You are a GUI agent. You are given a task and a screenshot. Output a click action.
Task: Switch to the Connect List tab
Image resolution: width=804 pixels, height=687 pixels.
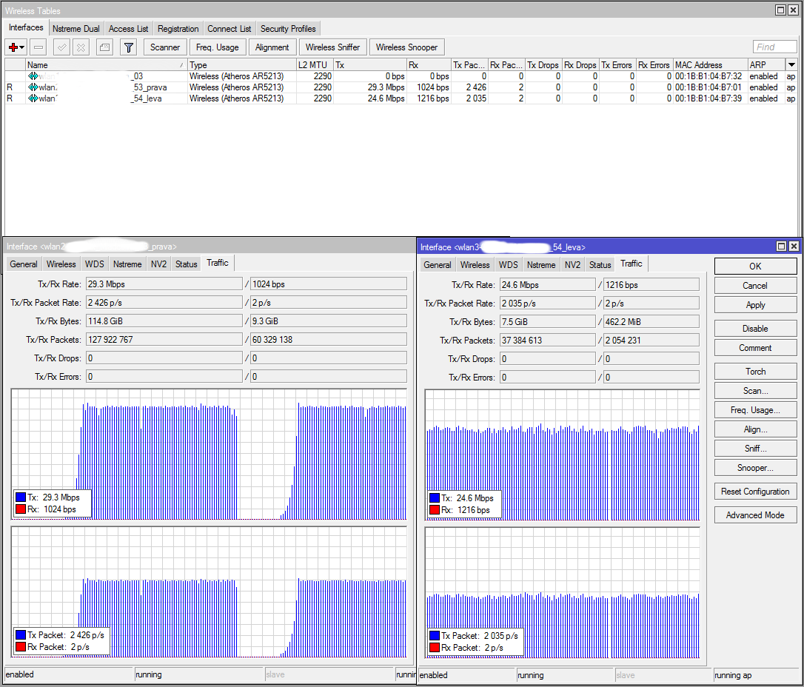click(x=230, y=29)
